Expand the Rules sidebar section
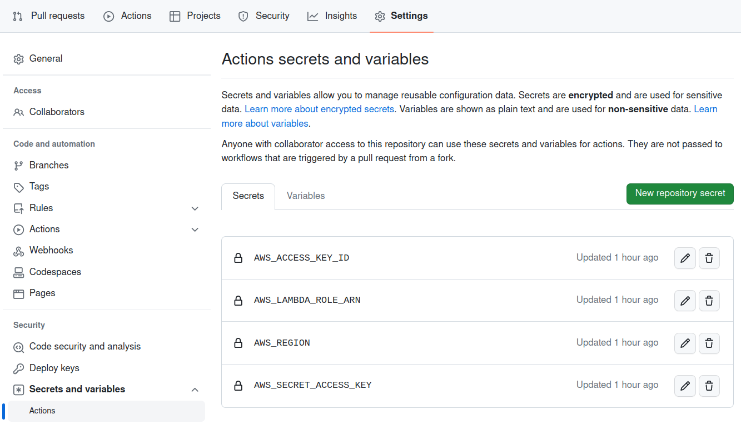 (195, 208)
